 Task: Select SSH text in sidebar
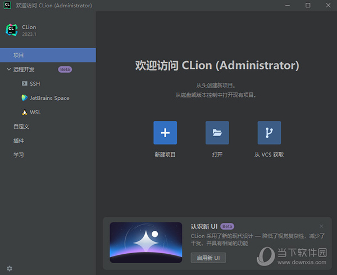point(35,83)
